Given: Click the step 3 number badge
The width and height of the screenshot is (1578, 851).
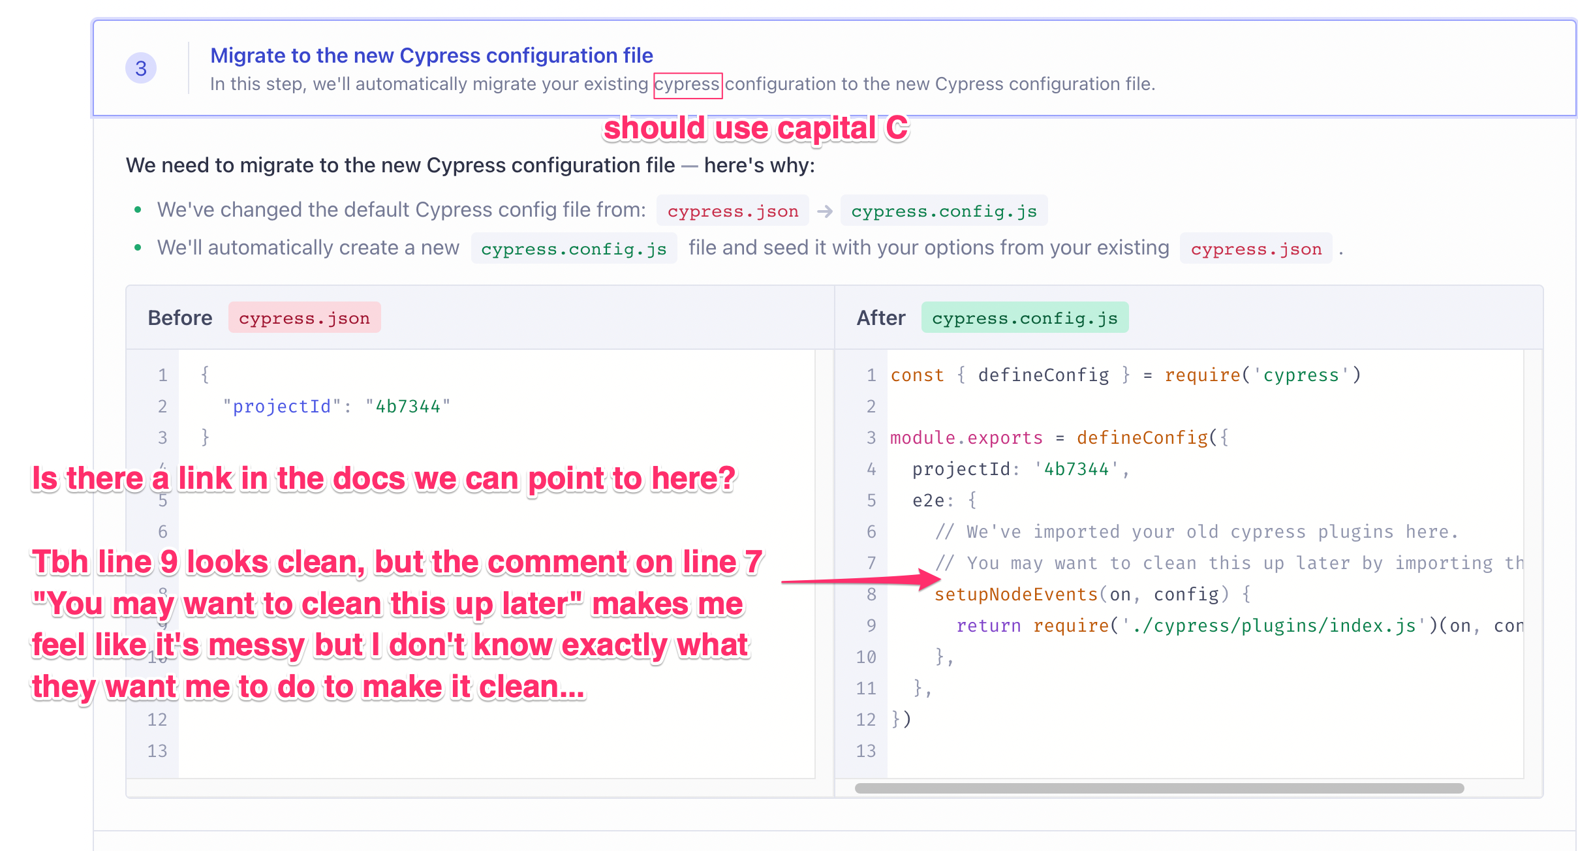Looking at the screenshot, I should coord(140,68).
